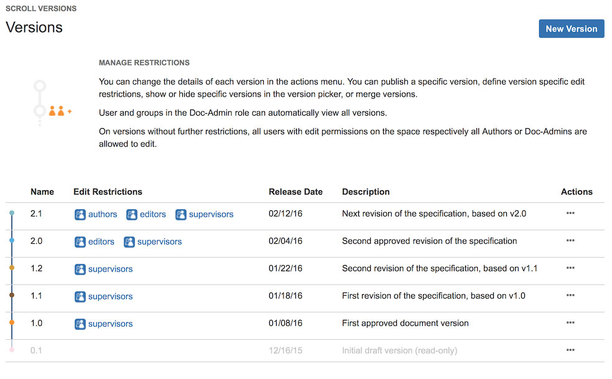Click the supervisors link in version 1.1 row
Image resolution: width=612 pixels, height=379 pixels.
pyautogui.click(x=111, y=296)
